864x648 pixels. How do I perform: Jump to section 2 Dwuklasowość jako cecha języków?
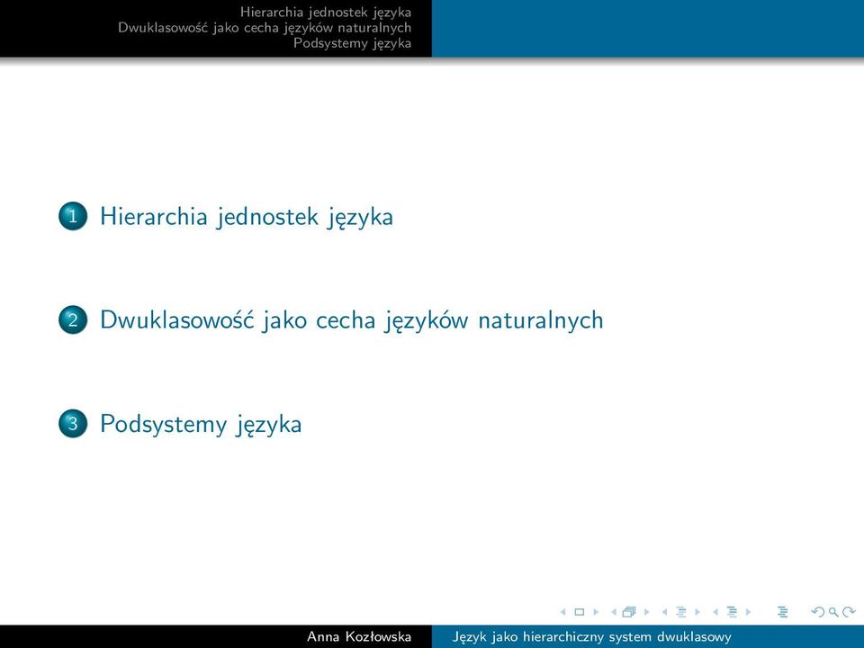[x=352, y=319]
